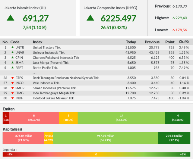Click the red down arrow next to INCO
193x159 pixels.
[12, 83]
